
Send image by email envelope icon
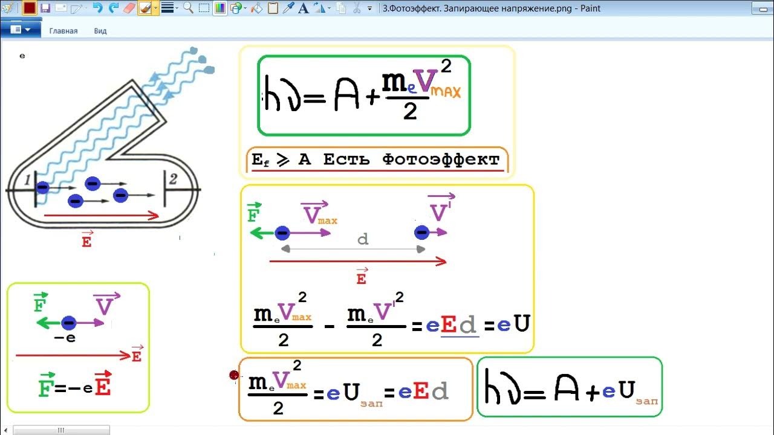coord(60,8)
